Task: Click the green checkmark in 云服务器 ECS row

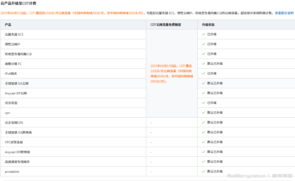Action: pos(203,34)
